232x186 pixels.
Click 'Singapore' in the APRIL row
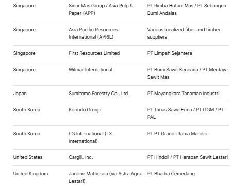click(24, 30)
